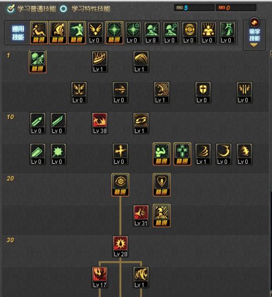272x297 pixels.
Task: Click the crescent moon slash skill icon
Action: (x=224, y=154)
